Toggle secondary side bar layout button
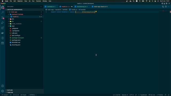This screenshot has width=171, height=96. coord(166,3)
